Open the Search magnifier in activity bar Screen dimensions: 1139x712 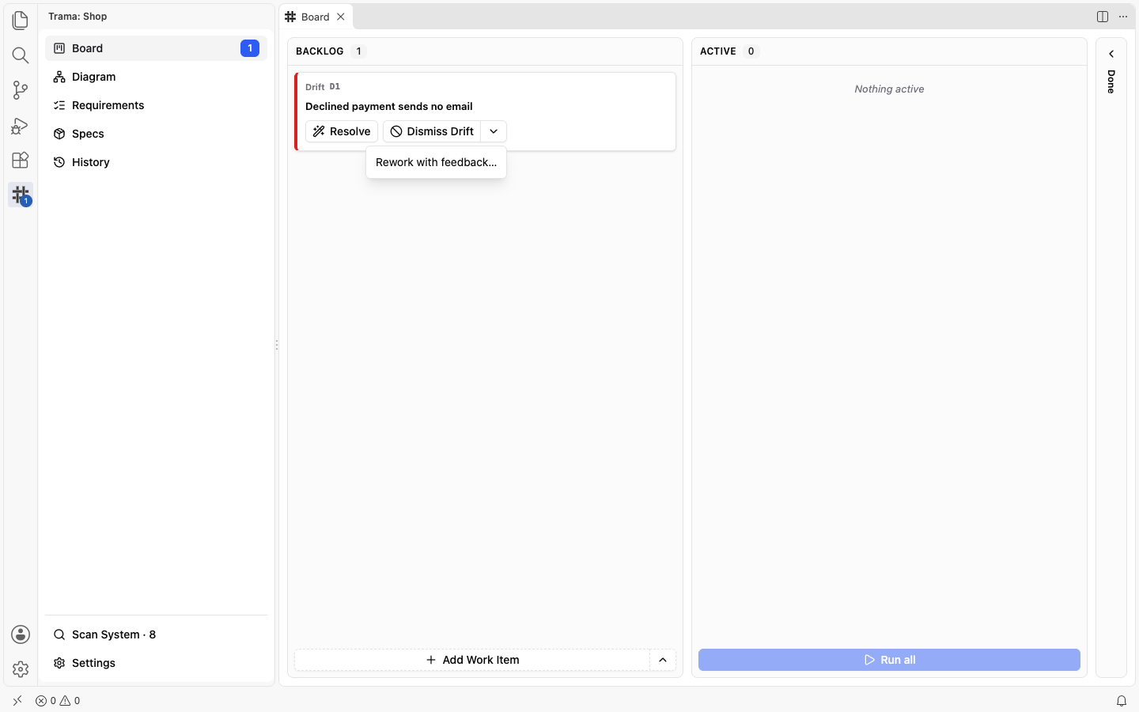pos(21,55)
